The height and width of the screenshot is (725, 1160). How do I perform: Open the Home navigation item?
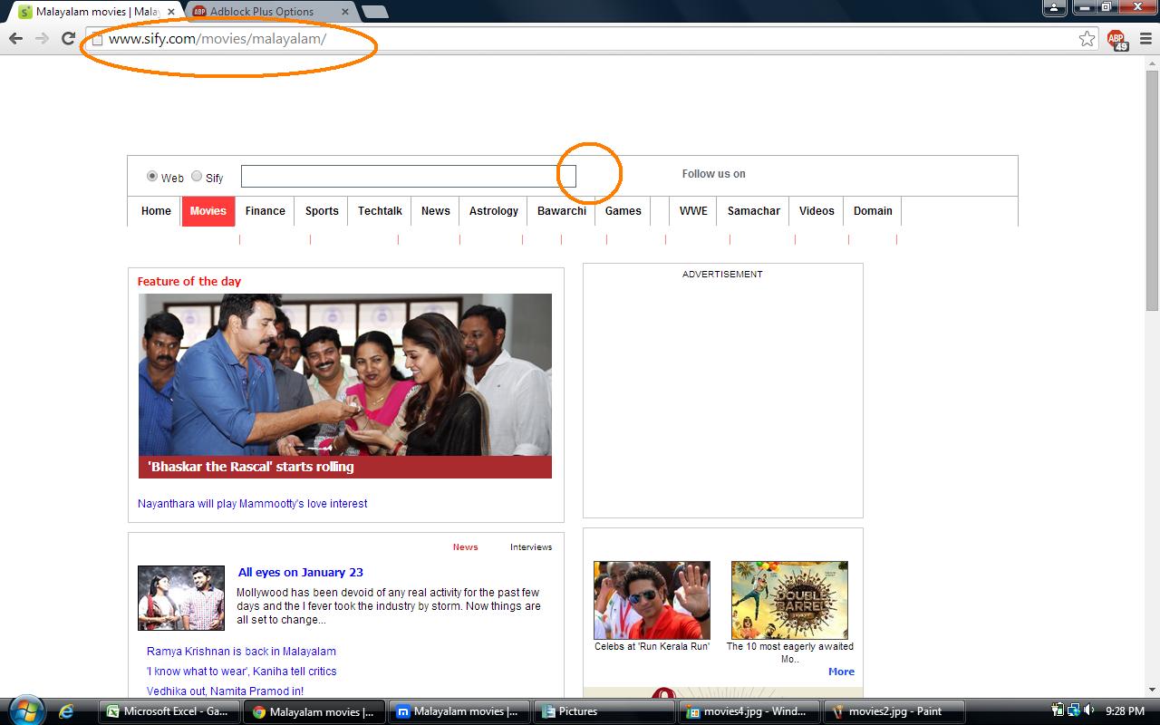click(x=156, y=211)
